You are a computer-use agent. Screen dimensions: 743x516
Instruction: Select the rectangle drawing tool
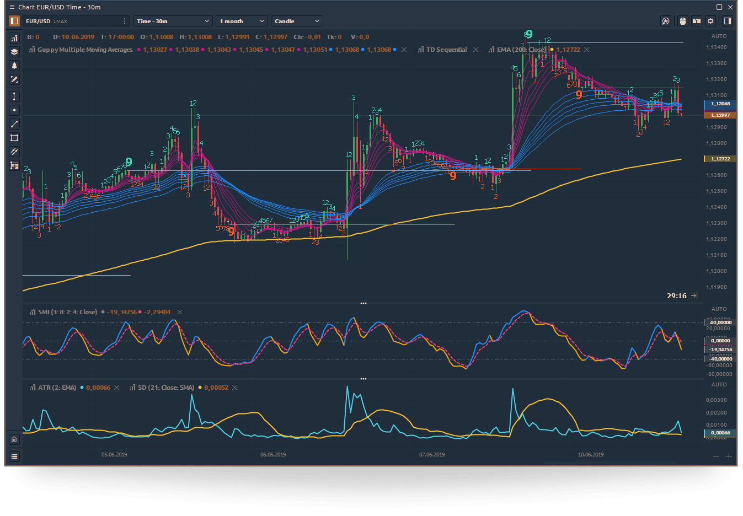(14, 138)
